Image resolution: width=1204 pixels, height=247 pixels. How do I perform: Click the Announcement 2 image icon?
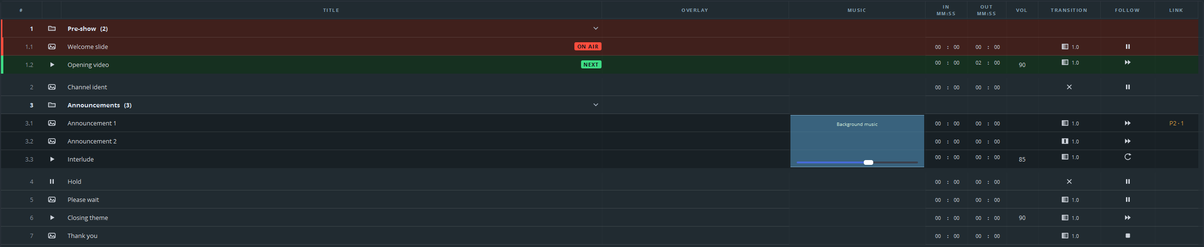click(x=52, y=141)
